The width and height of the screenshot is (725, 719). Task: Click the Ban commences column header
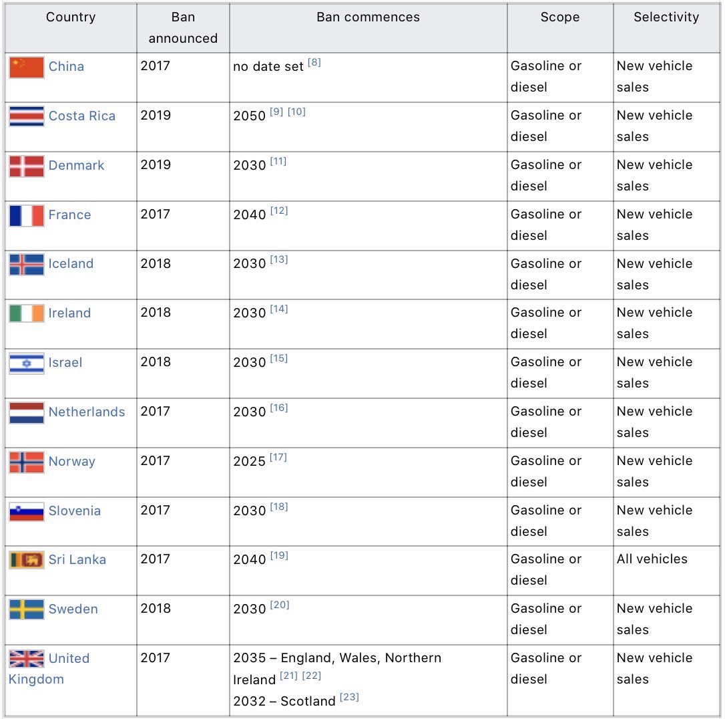[368, 17]
